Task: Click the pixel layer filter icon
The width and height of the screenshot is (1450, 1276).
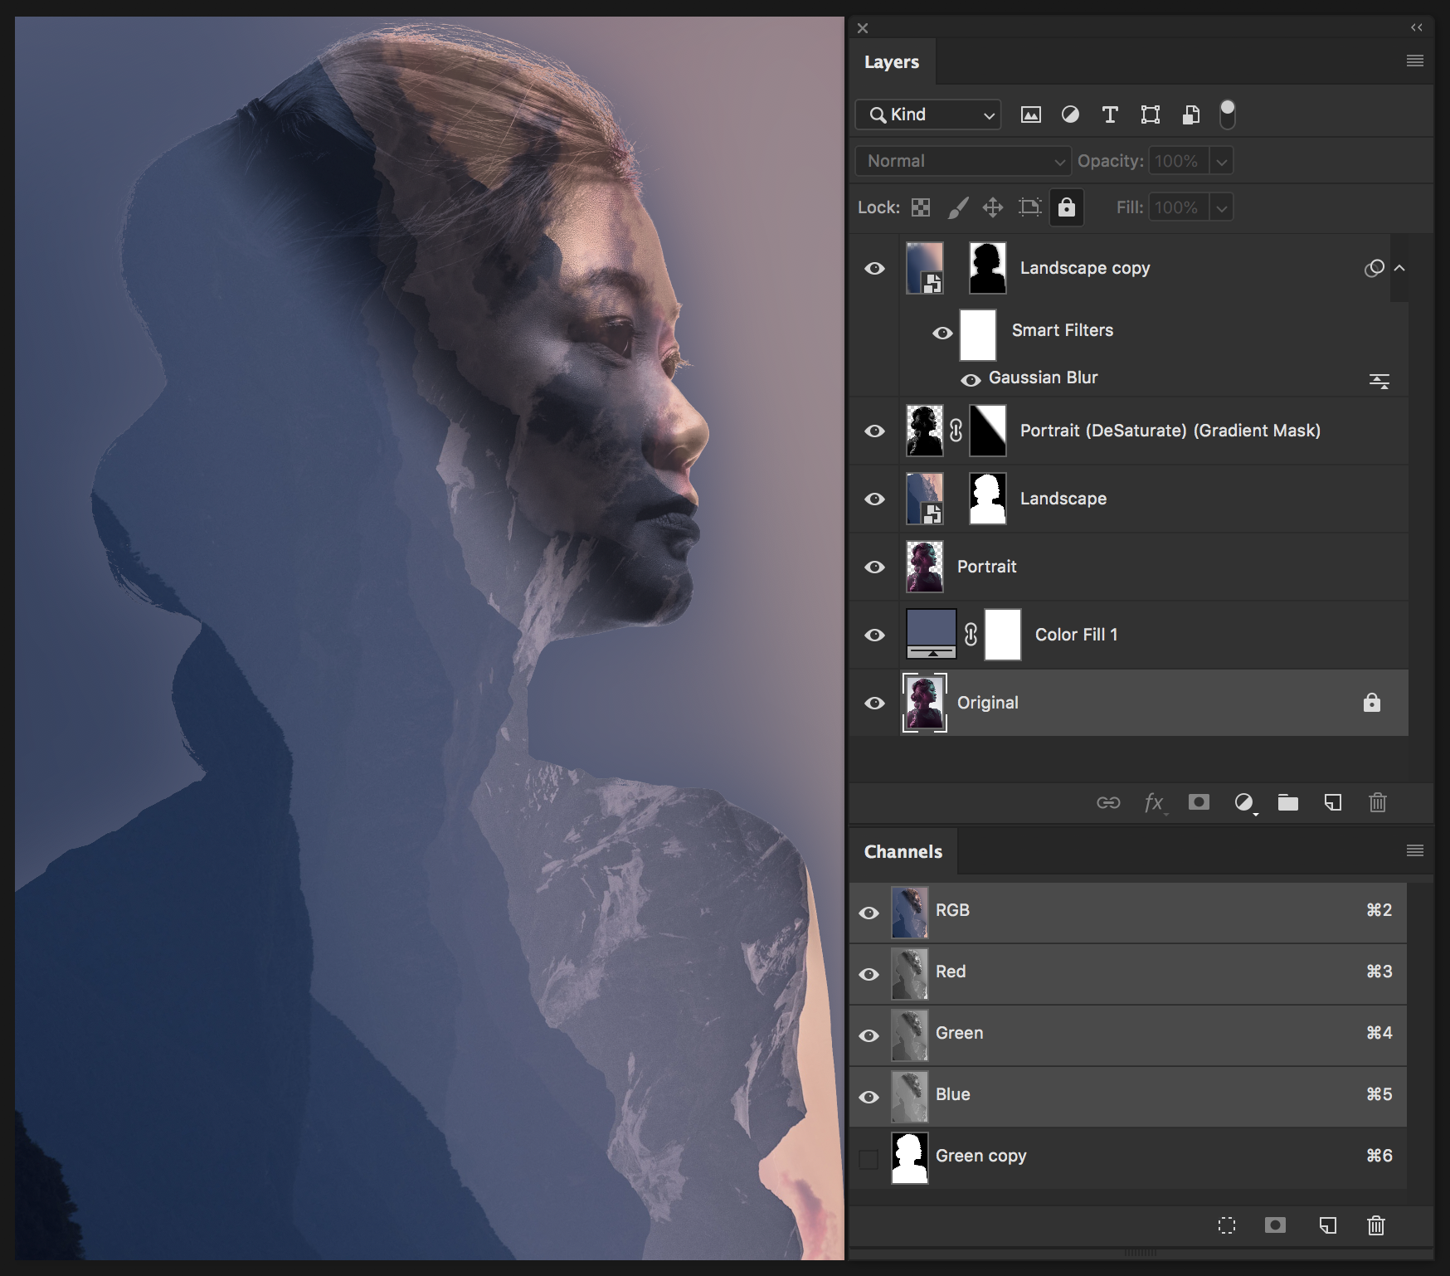Action: 1030,115
